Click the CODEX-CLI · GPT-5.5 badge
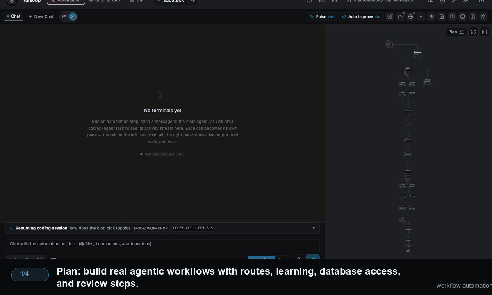492x295 pixels. (x=193, y=228)
